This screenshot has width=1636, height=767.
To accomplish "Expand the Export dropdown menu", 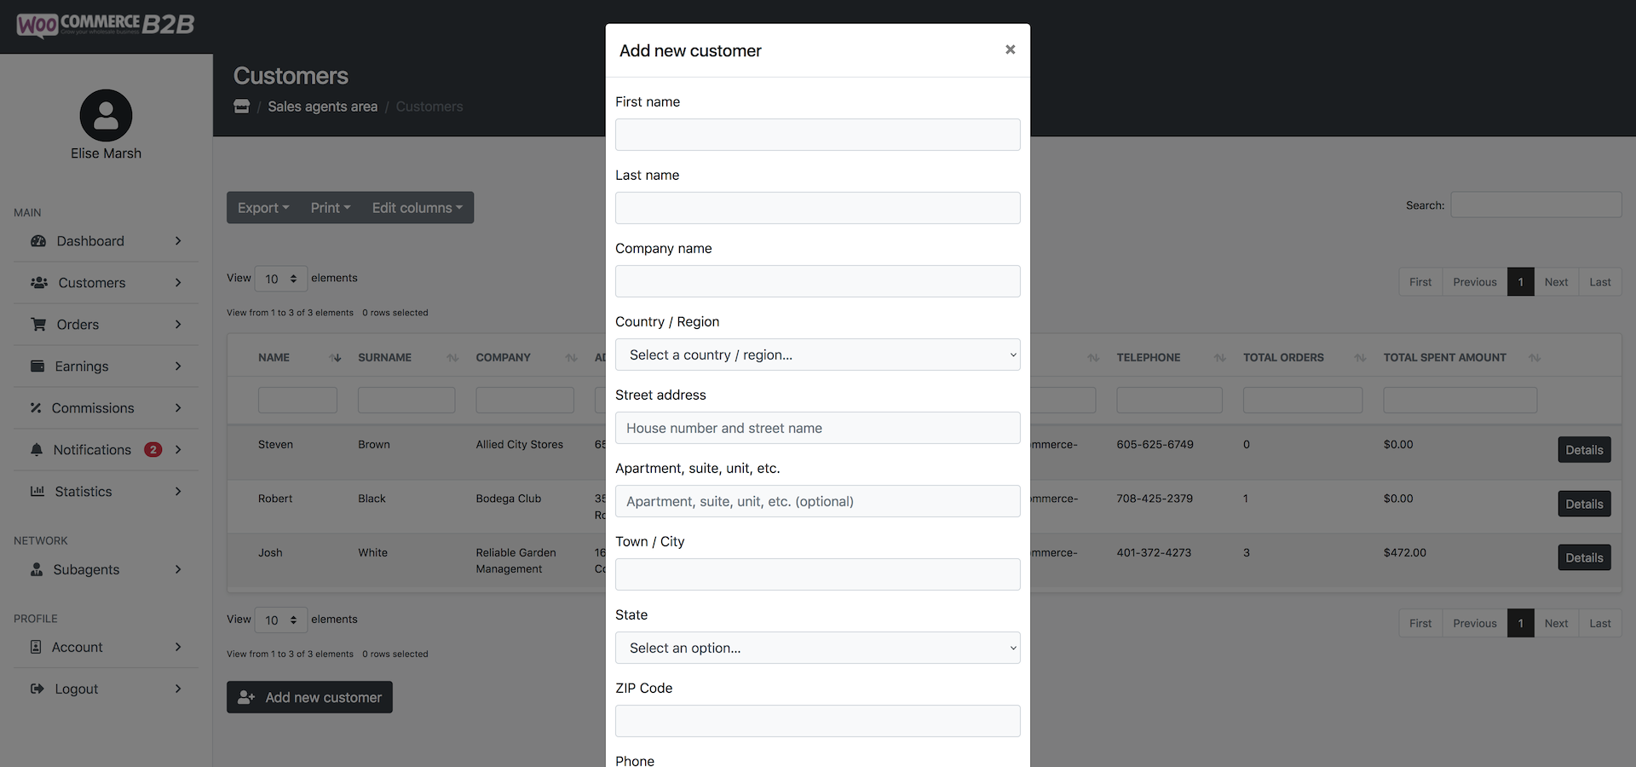I will tap(263, 208).
